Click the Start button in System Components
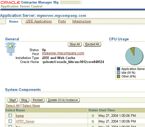 [x=12, y=100]
